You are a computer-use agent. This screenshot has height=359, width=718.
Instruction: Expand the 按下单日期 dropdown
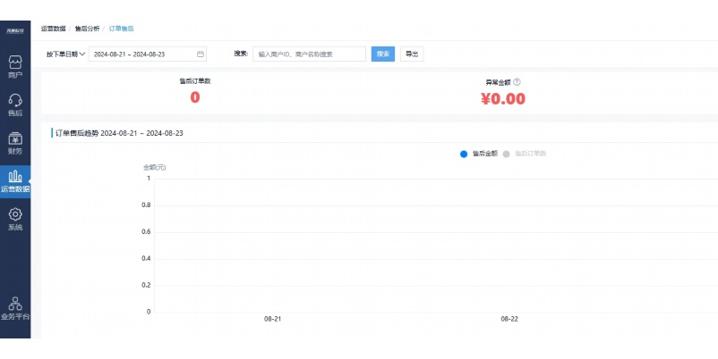tap(65, 54)
